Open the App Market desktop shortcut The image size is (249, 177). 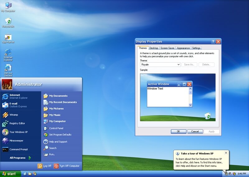pyautogui.click(x=8, y=38)
